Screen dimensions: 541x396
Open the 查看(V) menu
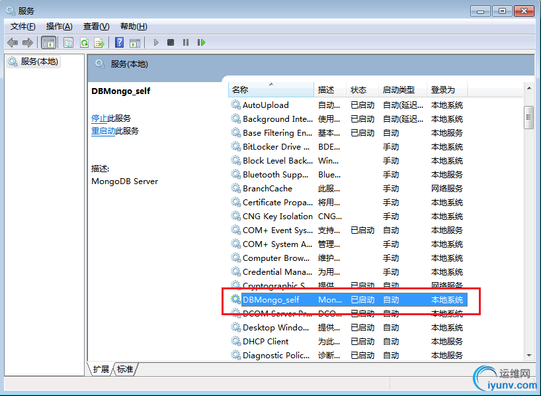pyautogui.click(x=96, y=26)
